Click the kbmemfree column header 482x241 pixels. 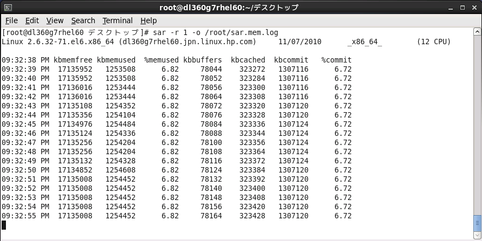(73, 60)
